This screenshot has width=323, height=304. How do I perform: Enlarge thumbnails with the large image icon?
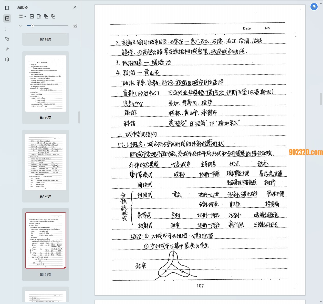[75, 26]
